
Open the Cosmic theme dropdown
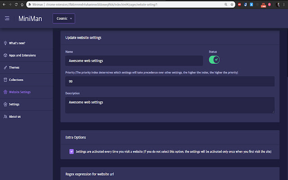point(64,18)
